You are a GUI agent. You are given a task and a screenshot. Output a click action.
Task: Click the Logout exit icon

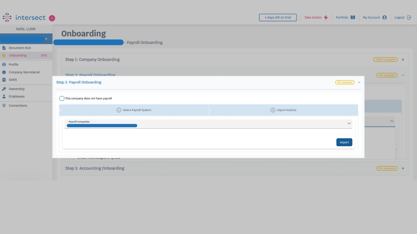[x=409, y=17]
